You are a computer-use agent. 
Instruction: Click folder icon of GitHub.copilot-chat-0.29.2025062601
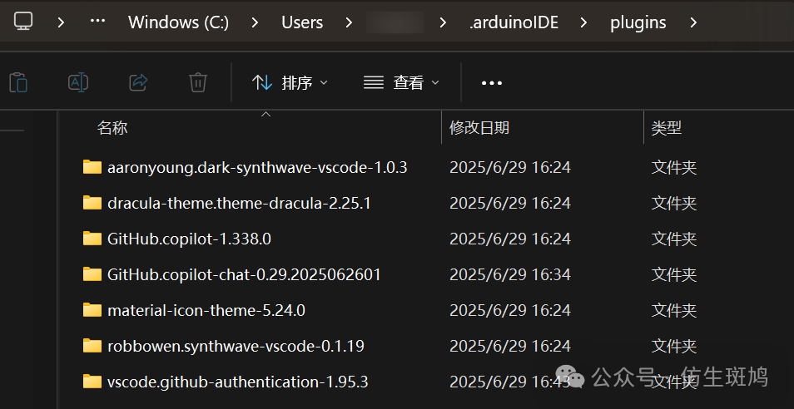(92, 274)
